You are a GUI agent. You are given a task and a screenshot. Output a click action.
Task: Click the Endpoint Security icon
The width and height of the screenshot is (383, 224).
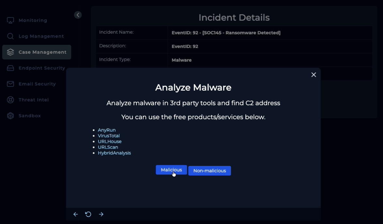[x=10, y=68]
